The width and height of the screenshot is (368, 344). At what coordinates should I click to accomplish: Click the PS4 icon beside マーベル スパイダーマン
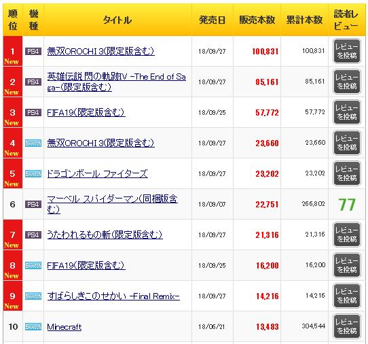33,204
